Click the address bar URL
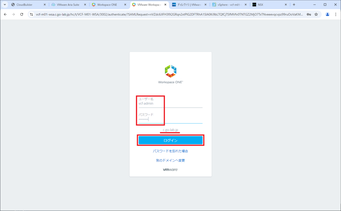The image size is (341, 211). coord(169,14)
